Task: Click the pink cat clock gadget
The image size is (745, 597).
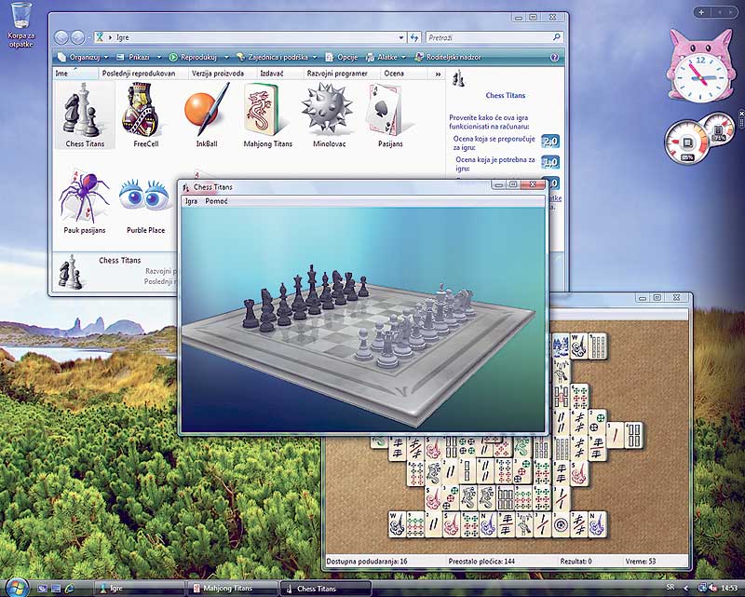Action: click(700, 65)
